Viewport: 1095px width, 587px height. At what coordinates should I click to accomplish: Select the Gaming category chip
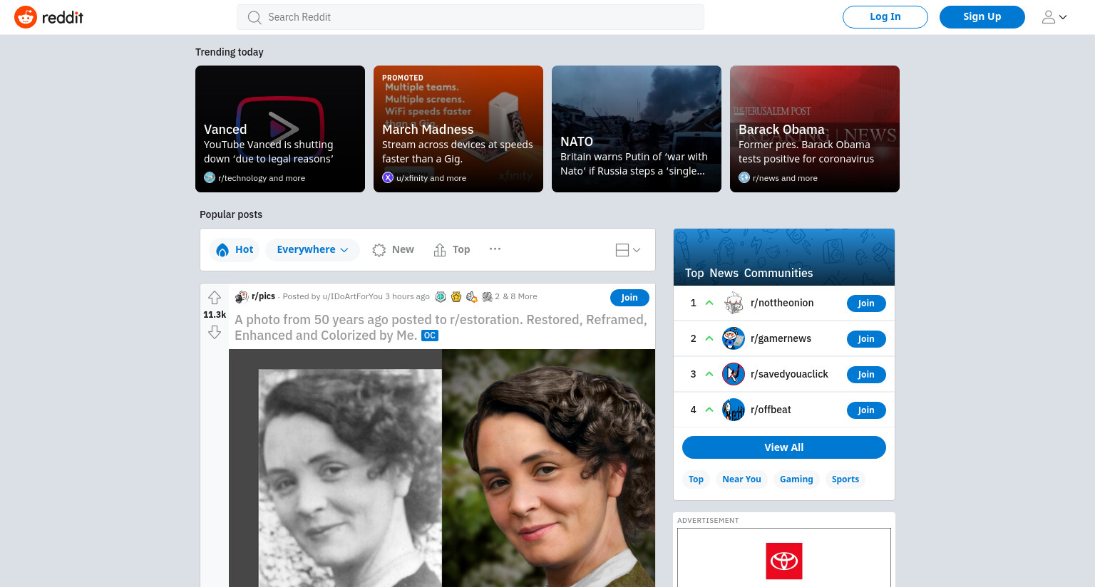796,479
